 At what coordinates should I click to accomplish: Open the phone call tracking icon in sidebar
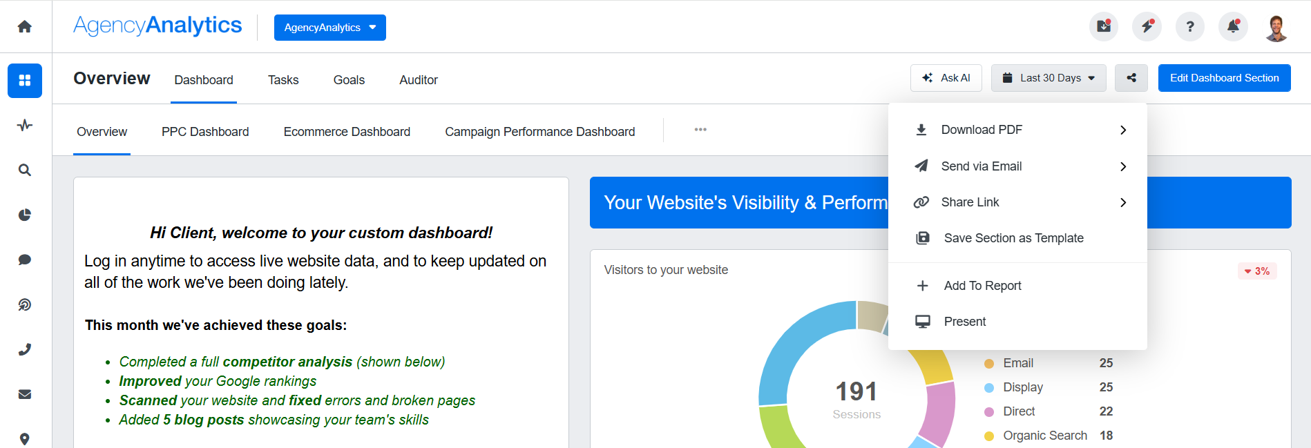point(25,349)
